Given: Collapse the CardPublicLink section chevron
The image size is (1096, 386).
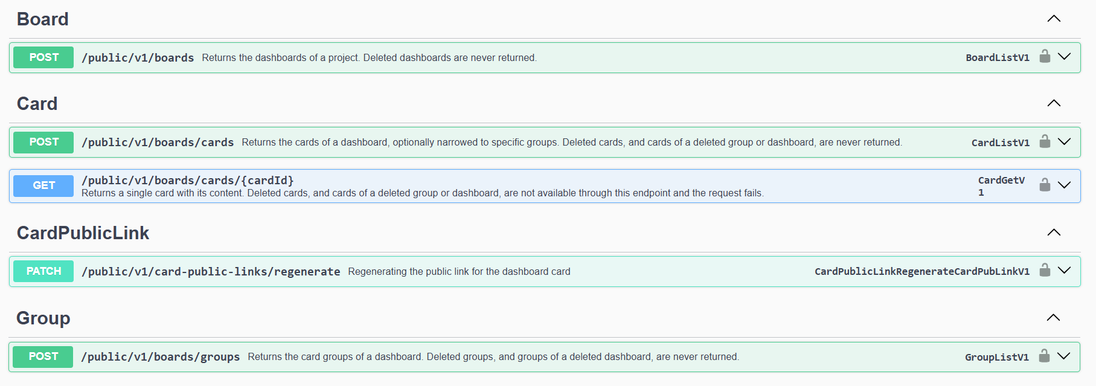Looking at the screenshot, I should [1054, 233].
